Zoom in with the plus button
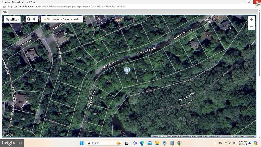Image resolution: width=261 pixels, height=147 pixels. pyautogui.click(x=251, y=20)
